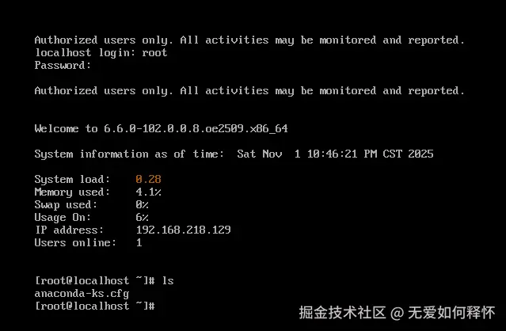506x331 pixels.
Task: Click the Memory used 4.1% value
Action: coord(148,192)
